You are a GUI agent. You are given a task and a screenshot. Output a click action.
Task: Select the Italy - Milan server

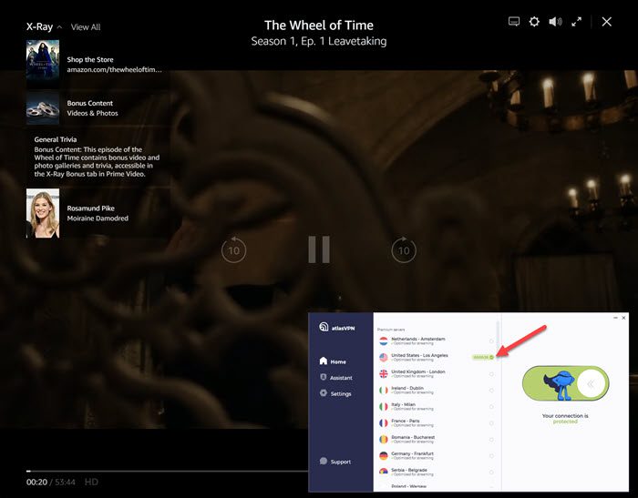[x=437, y=407]
